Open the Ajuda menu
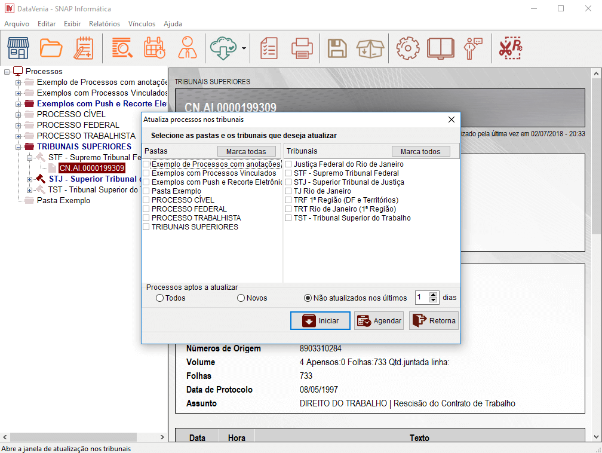 173,24
